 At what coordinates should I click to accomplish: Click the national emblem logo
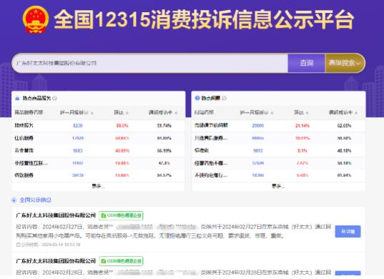point(36,19)
